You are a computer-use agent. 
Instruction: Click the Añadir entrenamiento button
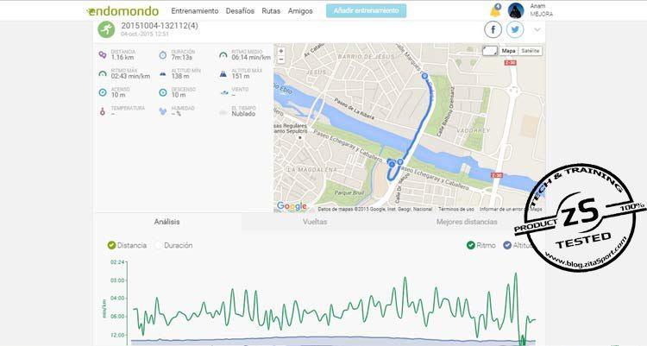366,11
